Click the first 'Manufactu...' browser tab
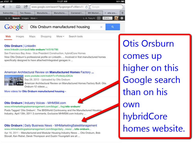This screenshot has height=144, width=196. pyautogui.click(x=43, y=13)
